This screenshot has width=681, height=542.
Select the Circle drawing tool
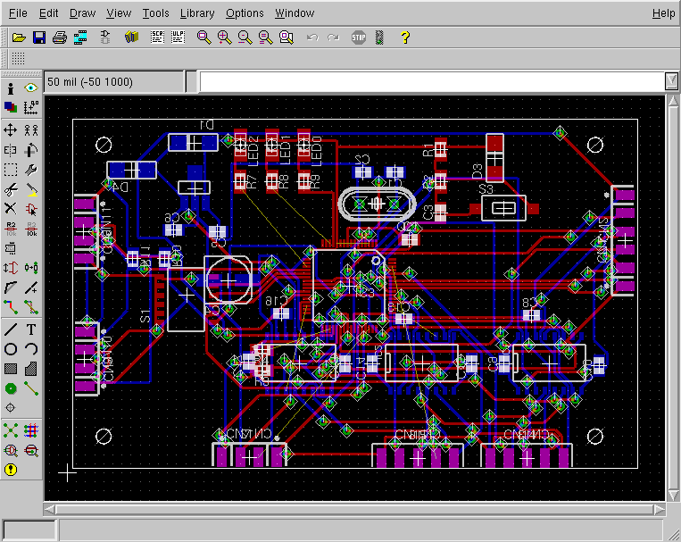[11, 348]
